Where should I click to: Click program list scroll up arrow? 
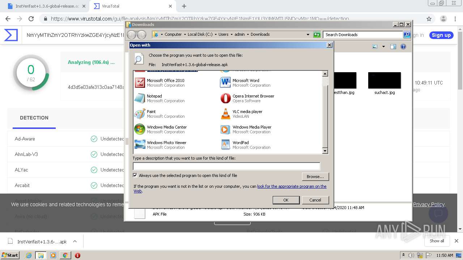click(x=325, y=74)
